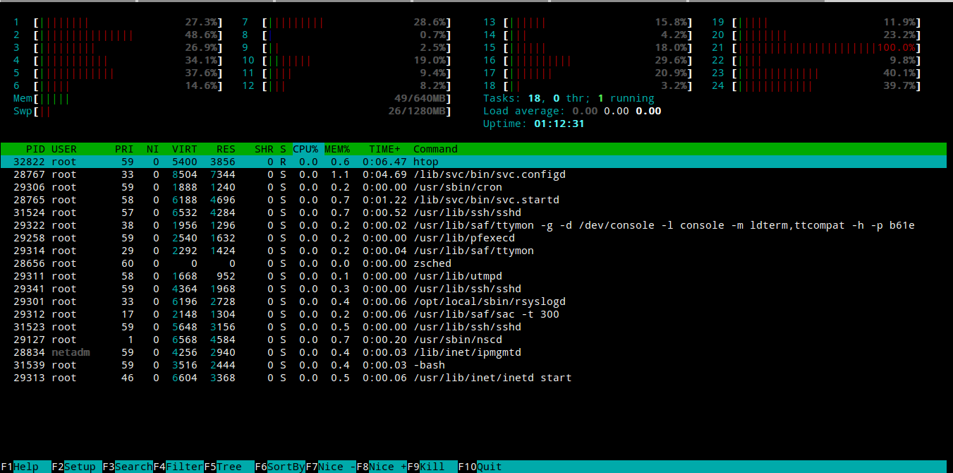Image resolution: width=953 pixels, height=473 pixels.
Task: Click F9 Kill in footer
Action: (432, 467)
